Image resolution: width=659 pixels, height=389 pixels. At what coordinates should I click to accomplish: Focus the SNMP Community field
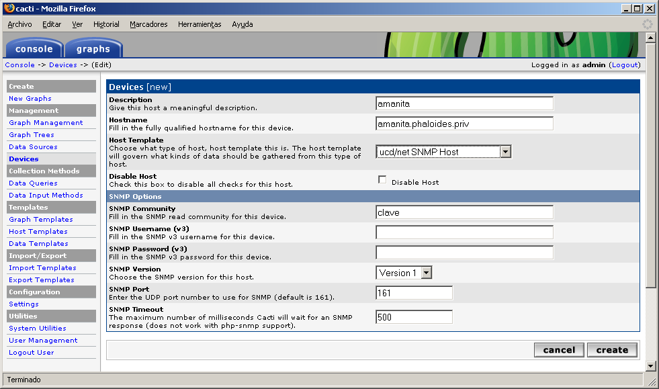[464, 212]
